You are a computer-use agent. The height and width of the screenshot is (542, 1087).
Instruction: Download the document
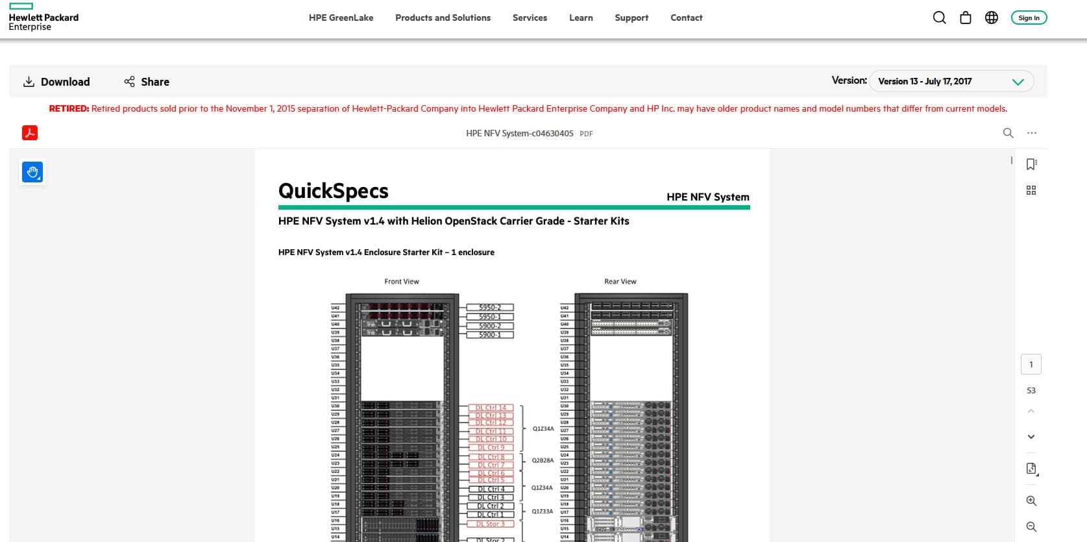(56, 82)
